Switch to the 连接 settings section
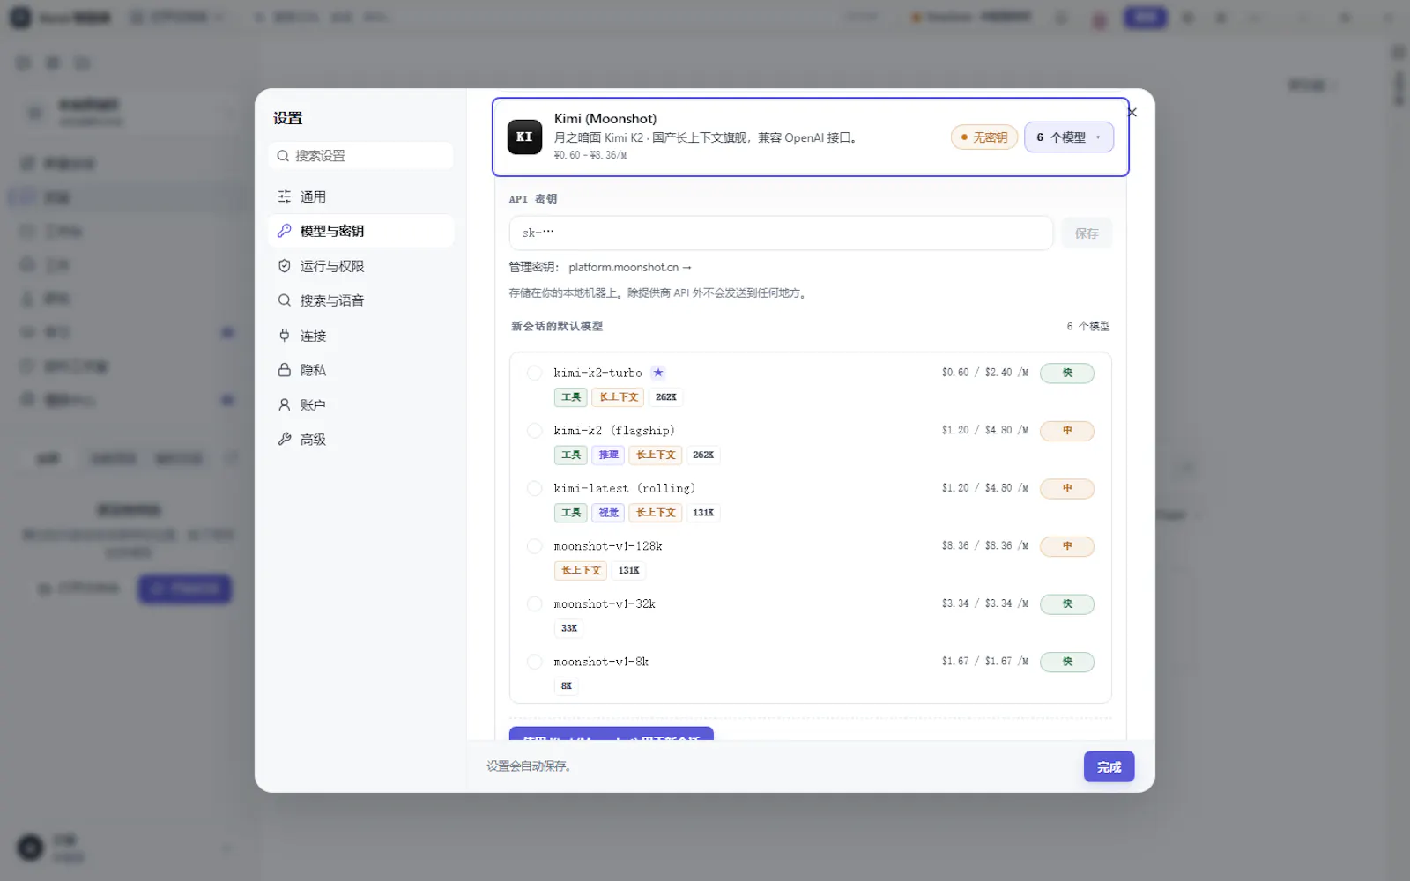Image resolution: width=1410 pixels, height=881 pixels. tap(361, 336)
